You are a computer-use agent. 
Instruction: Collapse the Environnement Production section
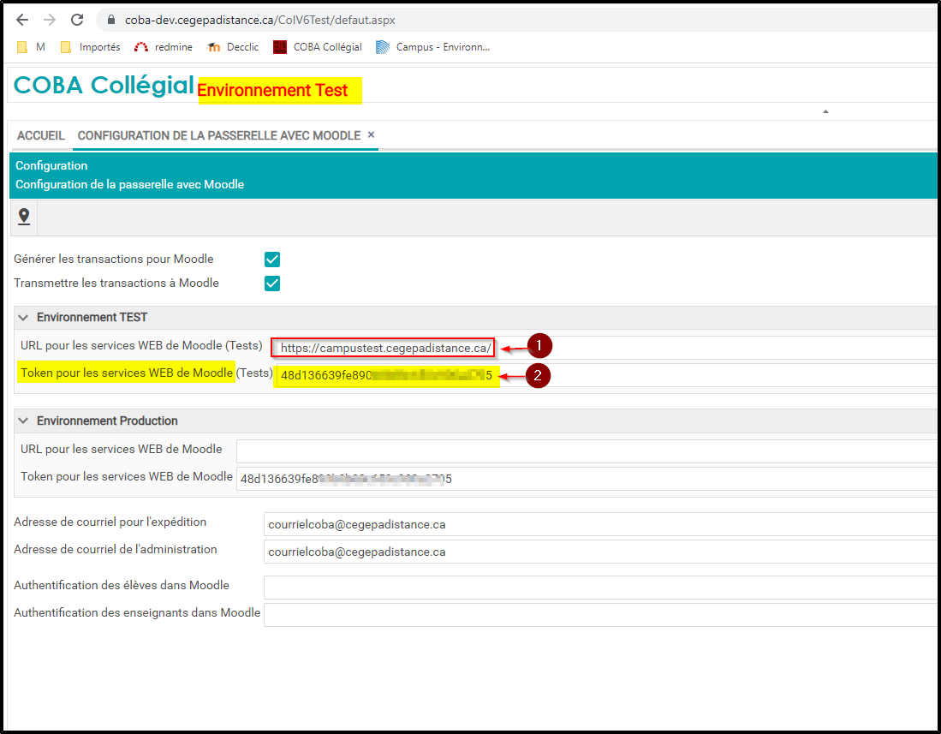[x=23, y=421]
